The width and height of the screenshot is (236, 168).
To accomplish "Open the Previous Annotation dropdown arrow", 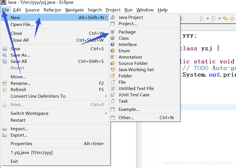I will click(219, 19).
